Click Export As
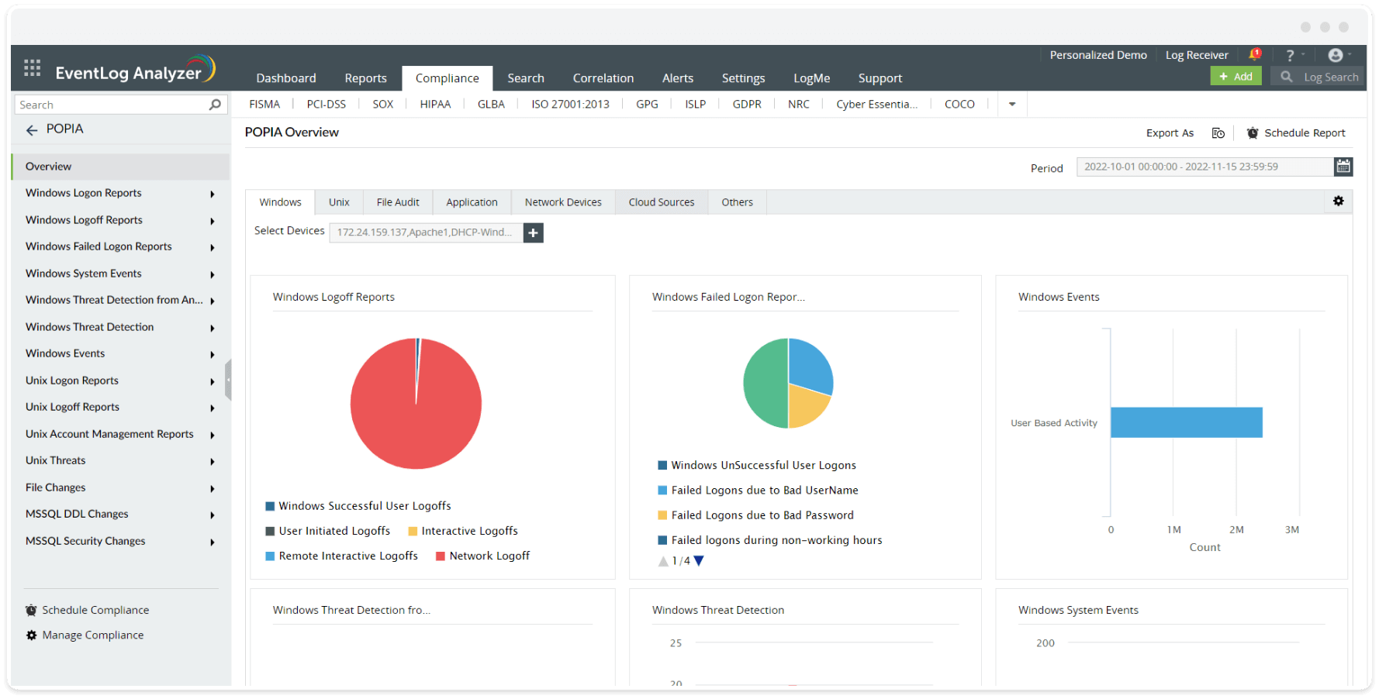Image resolution: width=1379 pixels, height=699 pixels. pyautogui.click(x=1170, y=133)
